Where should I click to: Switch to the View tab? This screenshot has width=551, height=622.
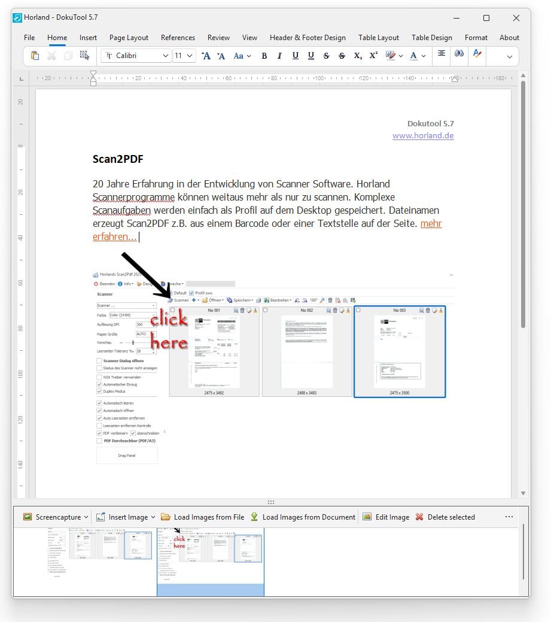[249, 38]
